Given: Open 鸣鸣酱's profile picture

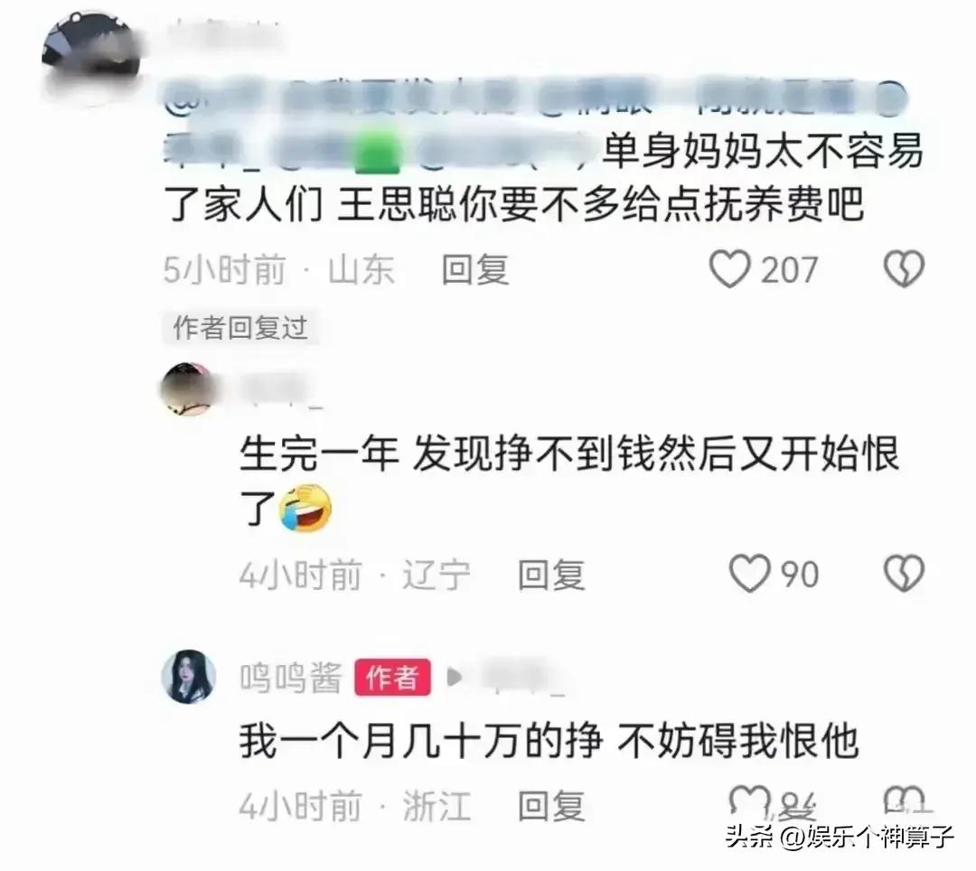Looking at the screenshot, I should pos(189,677).
